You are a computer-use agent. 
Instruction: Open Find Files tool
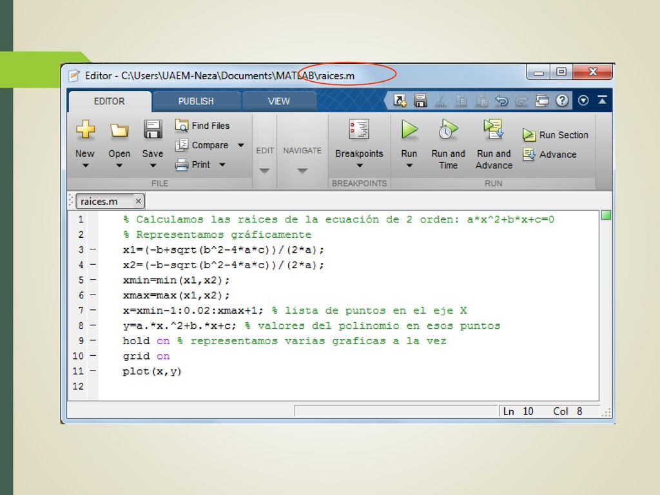tap(202, 126)
